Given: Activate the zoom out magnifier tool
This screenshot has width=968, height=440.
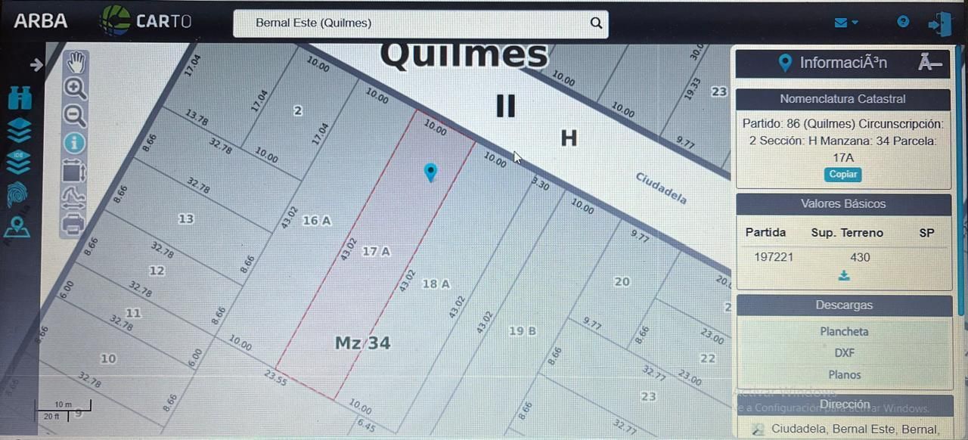Looking at the screenshot, I should point(75,116).
